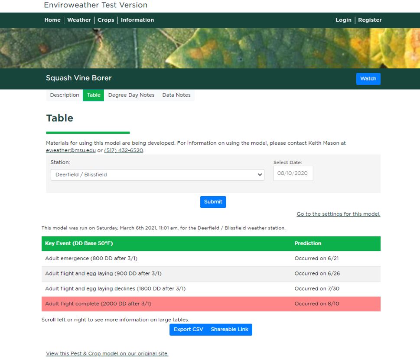Click the Login link

[343, 20]
